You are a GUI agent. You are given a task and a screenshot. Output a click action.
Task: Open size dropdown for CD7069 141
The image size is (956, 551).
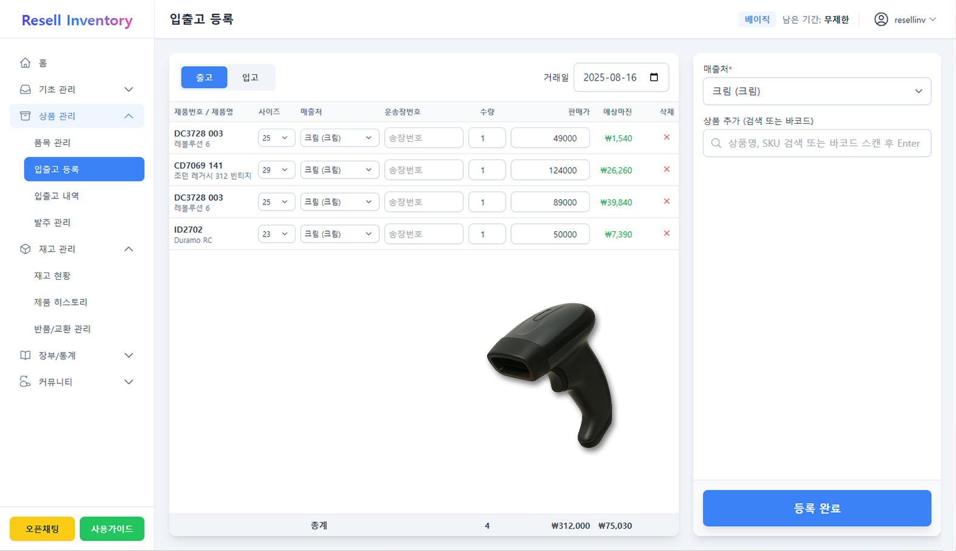[276, 170]
